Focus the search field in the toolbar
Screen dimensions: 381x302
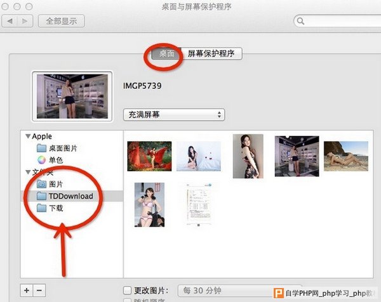[x=338, y=21]
